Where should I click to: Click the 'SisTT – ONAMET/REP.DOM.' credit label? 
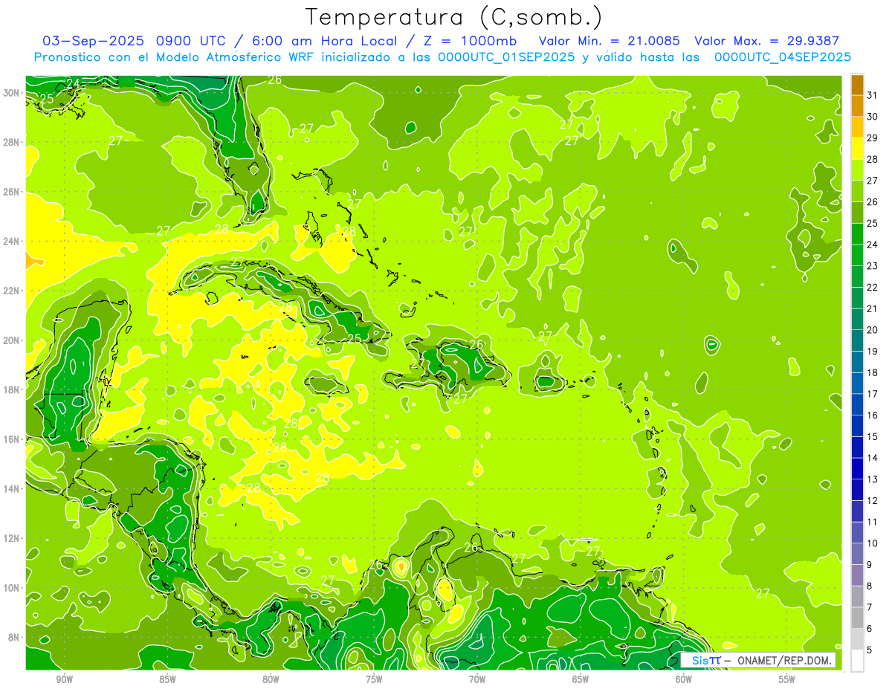[758, 660]
